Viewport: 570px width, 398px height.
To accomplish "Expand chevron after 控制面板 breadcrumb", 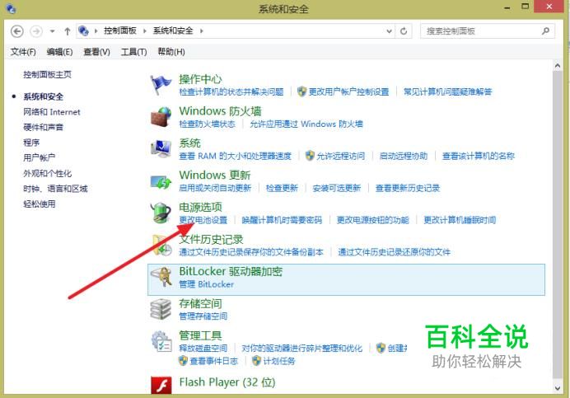I will pyautogui.click(x=145, y=31).
